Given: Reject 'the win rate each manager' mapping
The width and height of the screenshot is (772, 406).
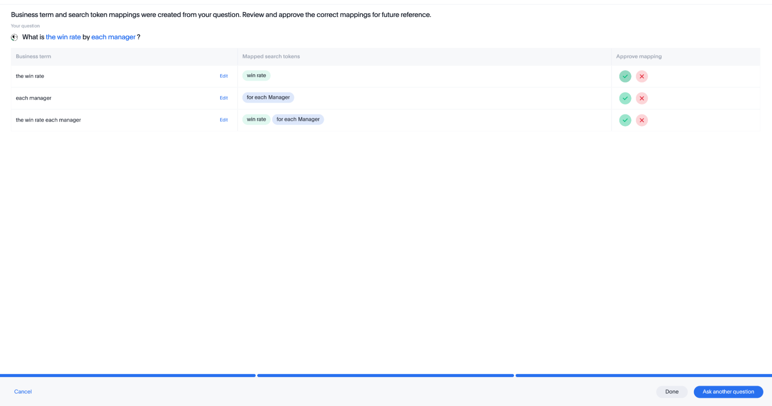Looking at the screenshot, I should click(641, 120).
